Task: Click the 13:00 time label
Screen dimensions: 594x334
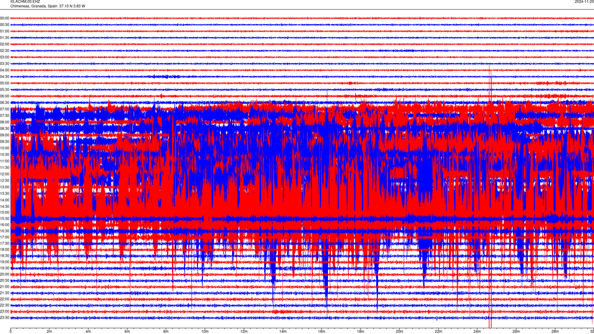Action: pyautogui.click(x=4, y=187)
